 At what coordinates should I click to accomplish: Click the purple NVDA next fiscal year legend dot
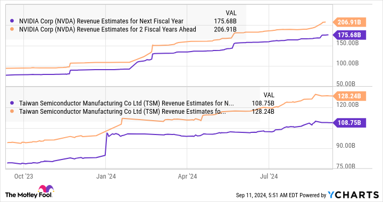coord(12,21)
